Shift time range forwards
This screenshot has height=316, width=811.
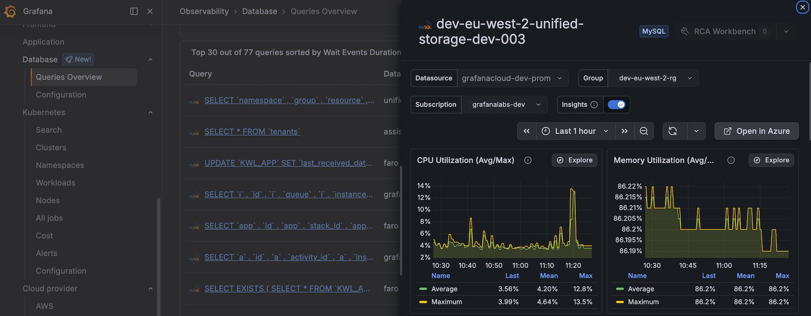tap(624, 131)
